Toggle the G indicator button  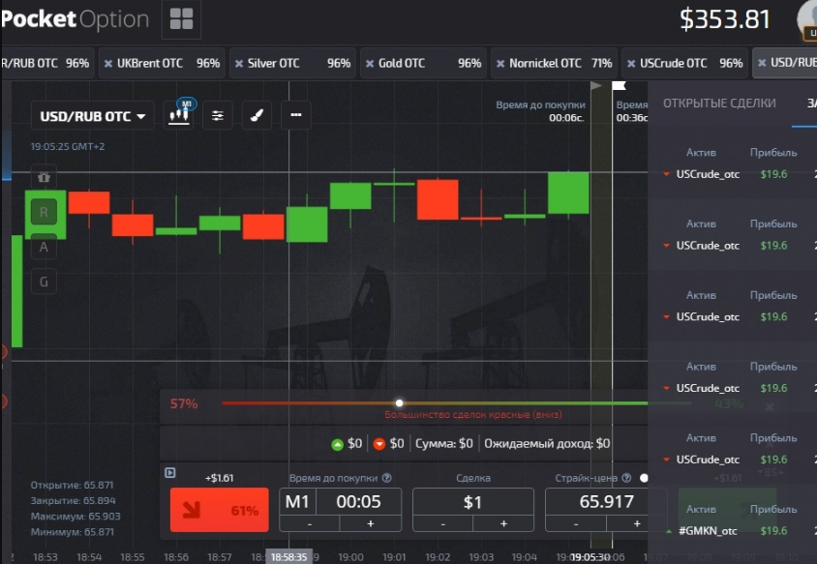pyautogui.click(x=44, y=282)
